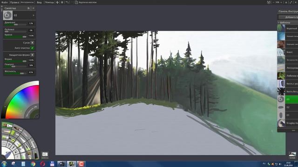Open Opera browser from the taskbar

42,164
